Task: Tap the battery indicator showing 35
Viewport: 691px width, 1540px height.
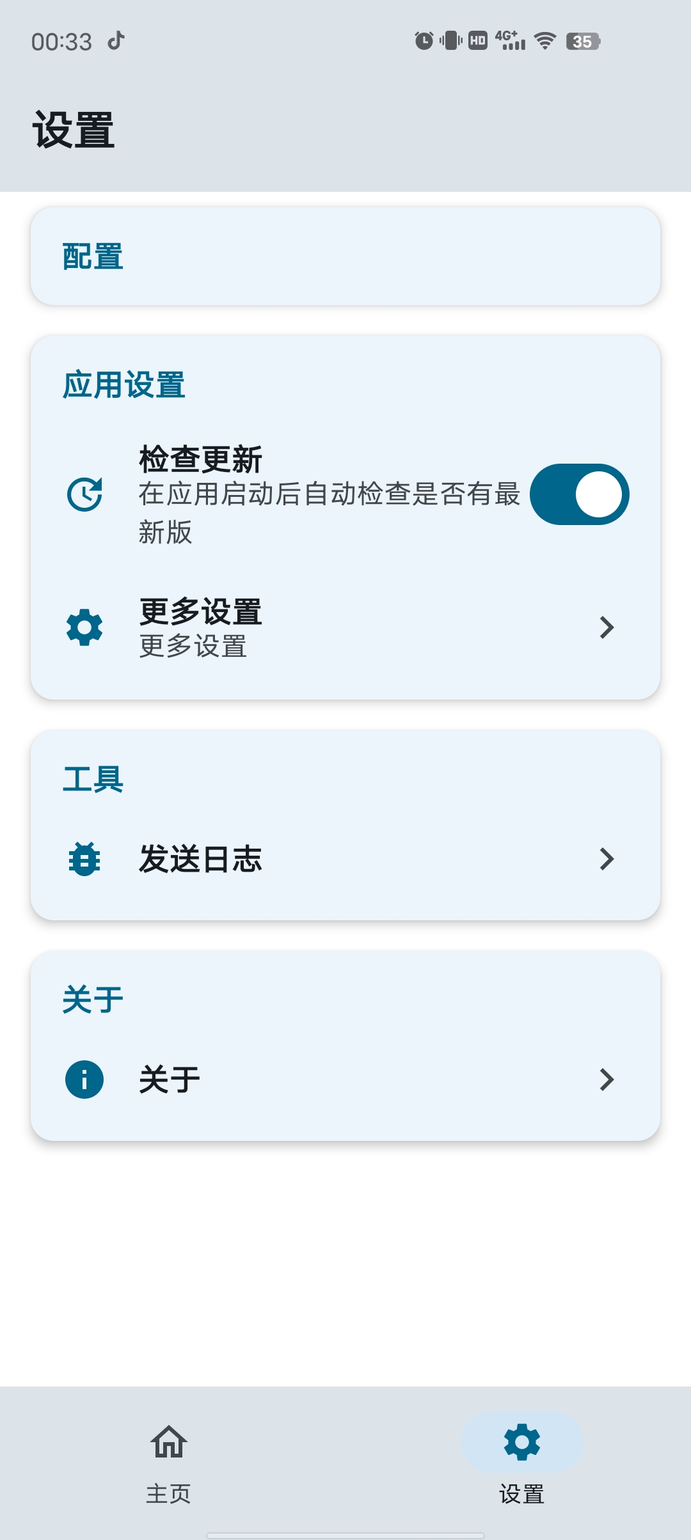Action: tap(583, 42)
